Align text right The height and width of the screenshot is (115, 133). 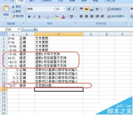click(x=92, y=16)
